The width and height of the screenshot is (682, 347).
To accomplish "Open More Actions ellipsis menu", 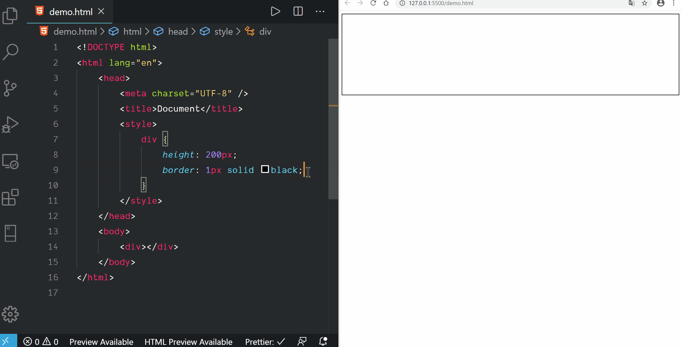I will [x=320, y=12].
